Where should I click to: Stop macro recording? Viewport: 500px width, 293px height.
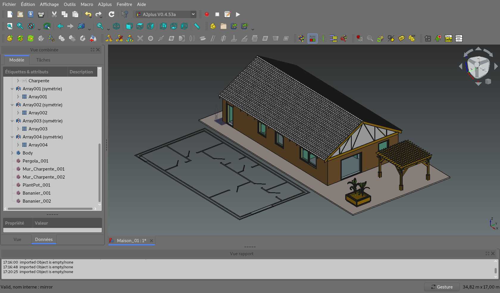217,14
